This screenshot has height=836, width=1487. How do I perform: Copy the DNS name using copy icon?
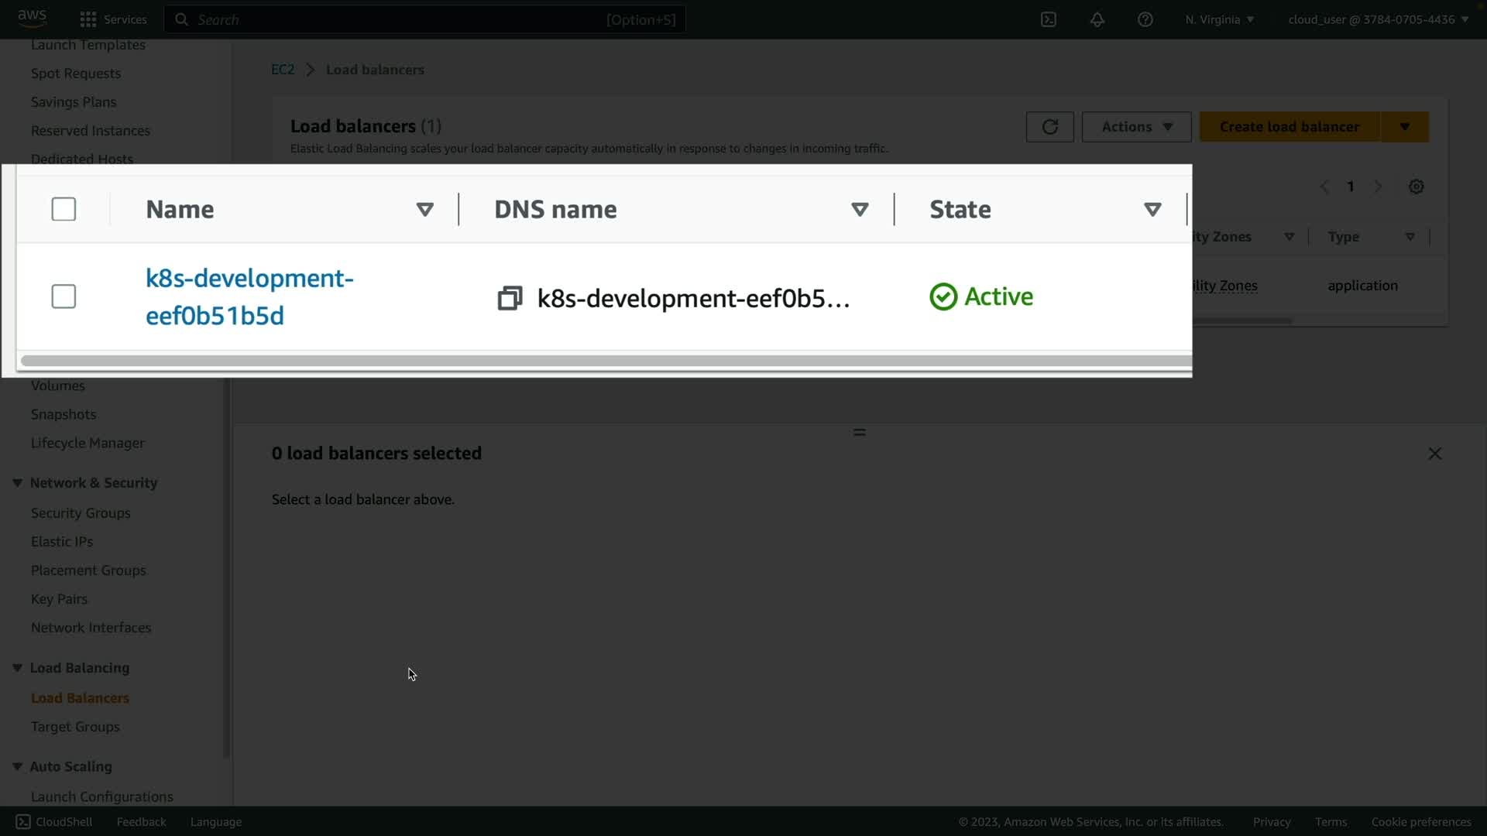(x=510, y=298)
